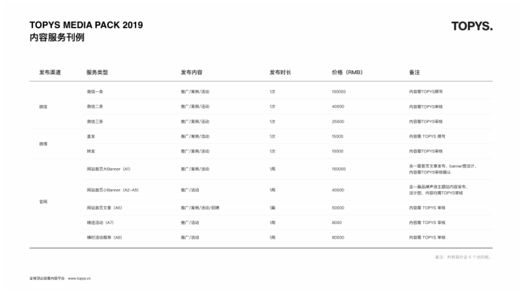Click the 服务类型 column header
This screenshot has width=522, height=295.
point(97,73)
